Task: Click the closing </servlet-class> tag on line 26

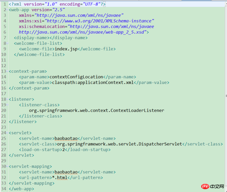Action: coord(203,144)
